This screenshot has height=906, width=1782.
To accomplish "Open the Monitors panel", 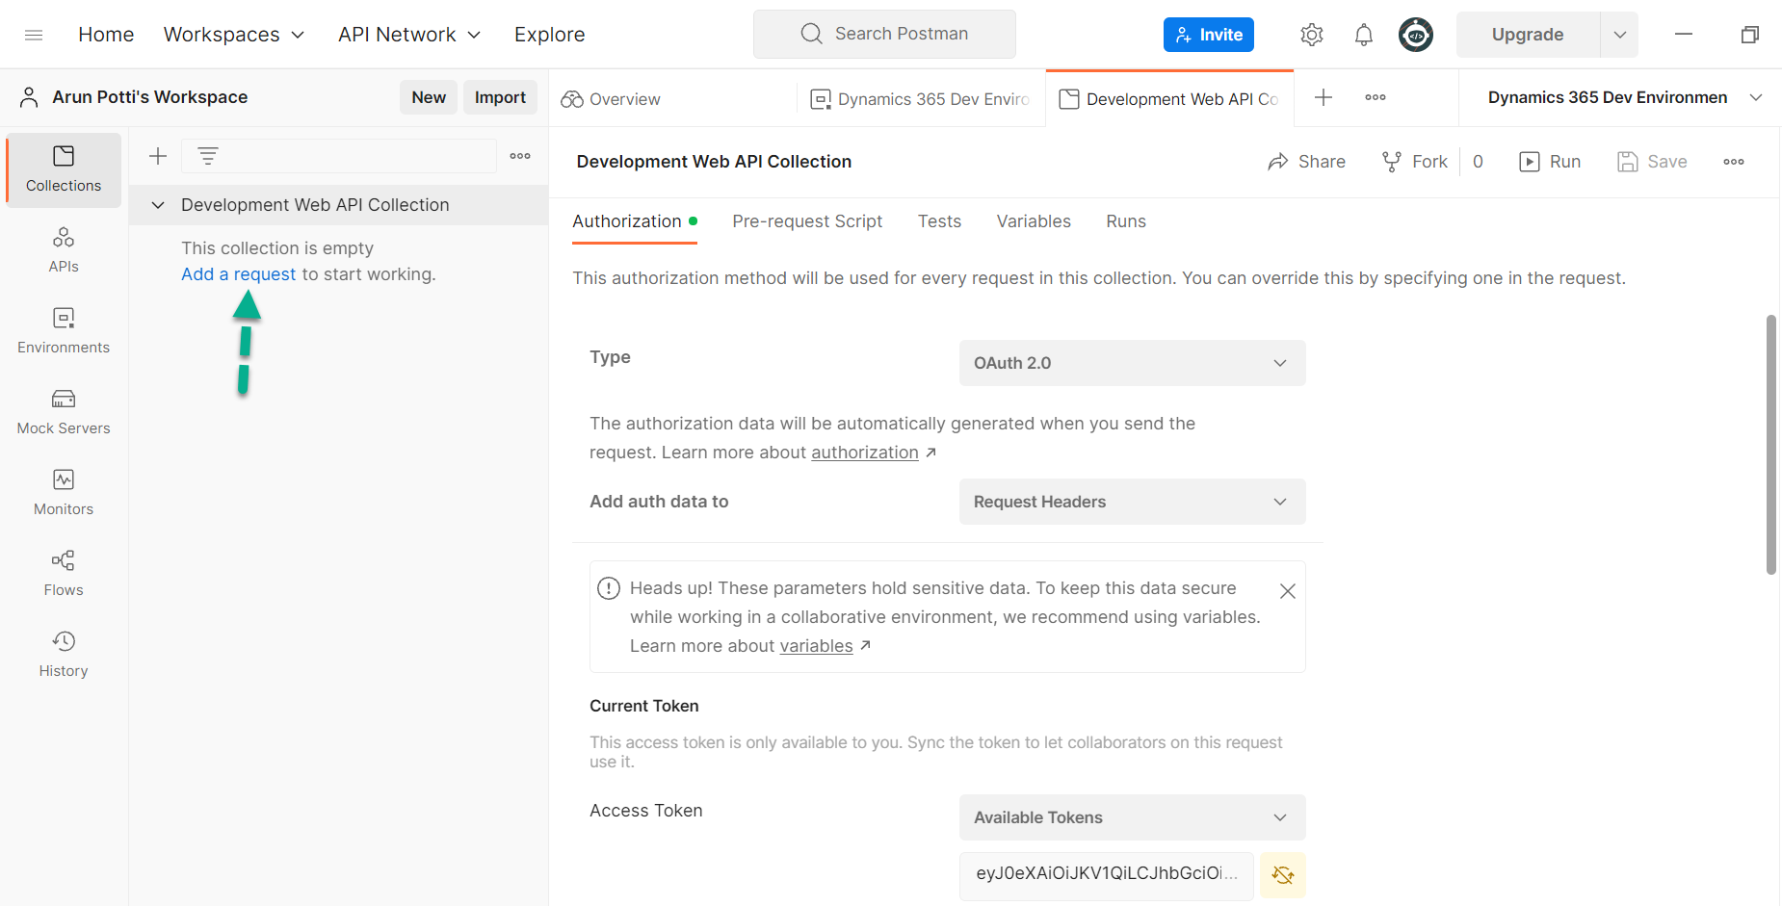I will pyautogui.click(x=63, y=491).
